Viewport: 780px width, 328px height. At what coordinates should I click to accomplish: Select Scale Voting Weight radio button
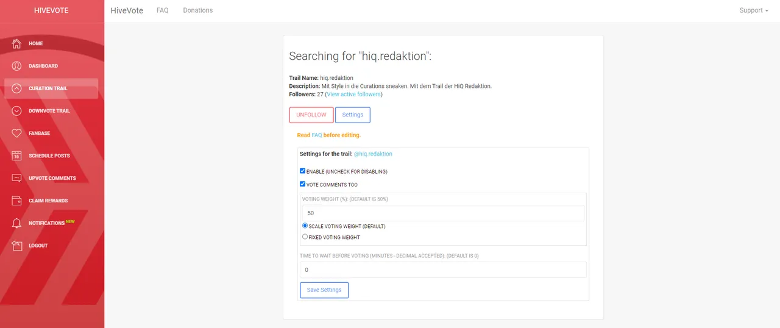305,226
